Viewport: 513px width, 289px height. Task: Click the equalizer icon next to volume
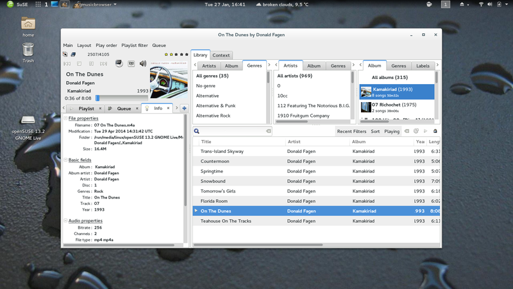click(x=131, y=64)
